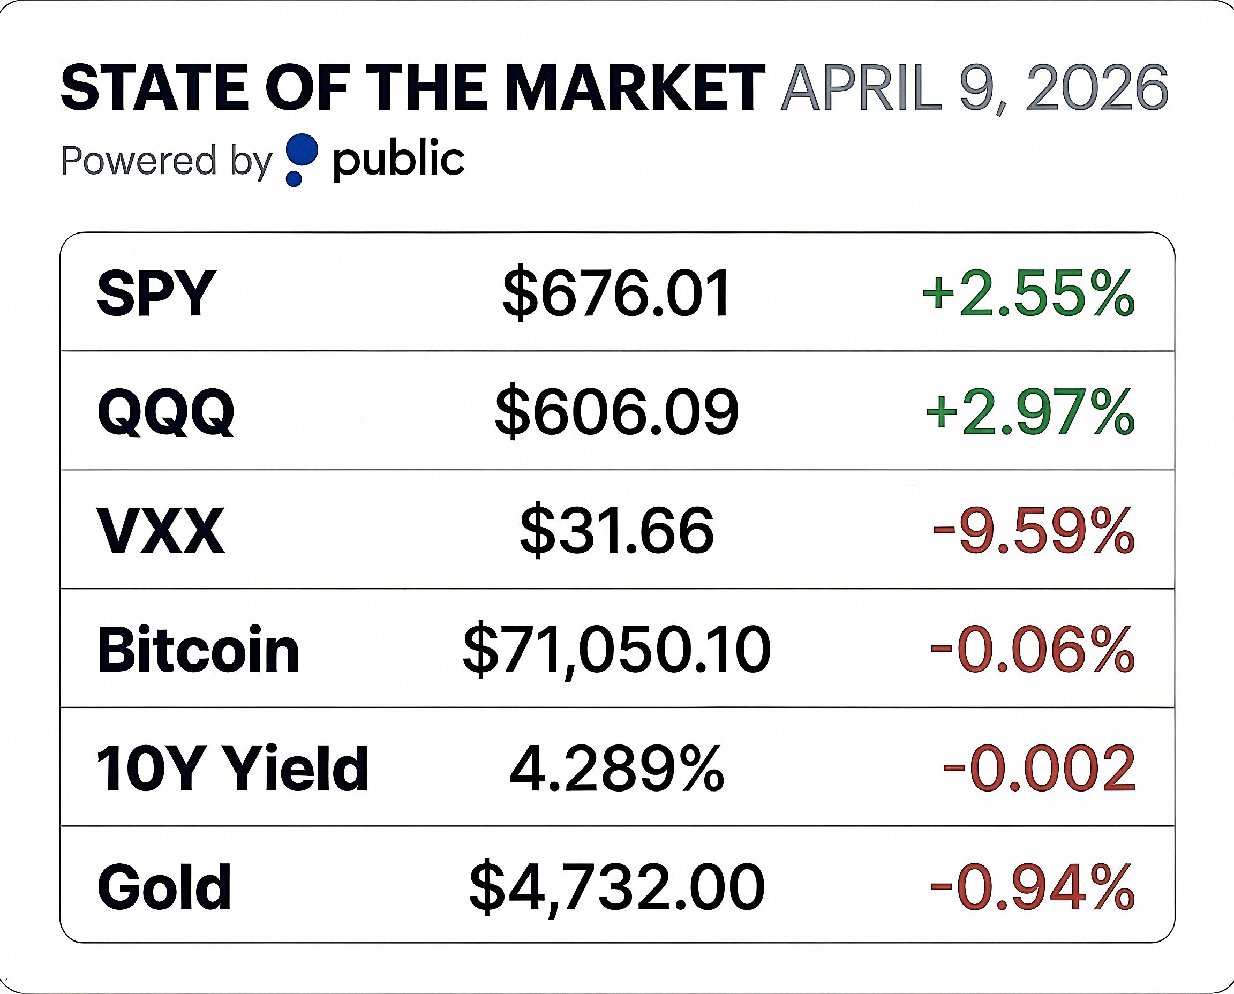This screenshot has width=1234, height=994.
Task: Click VXX's -9.59% change value
Action: (1033, 531)
